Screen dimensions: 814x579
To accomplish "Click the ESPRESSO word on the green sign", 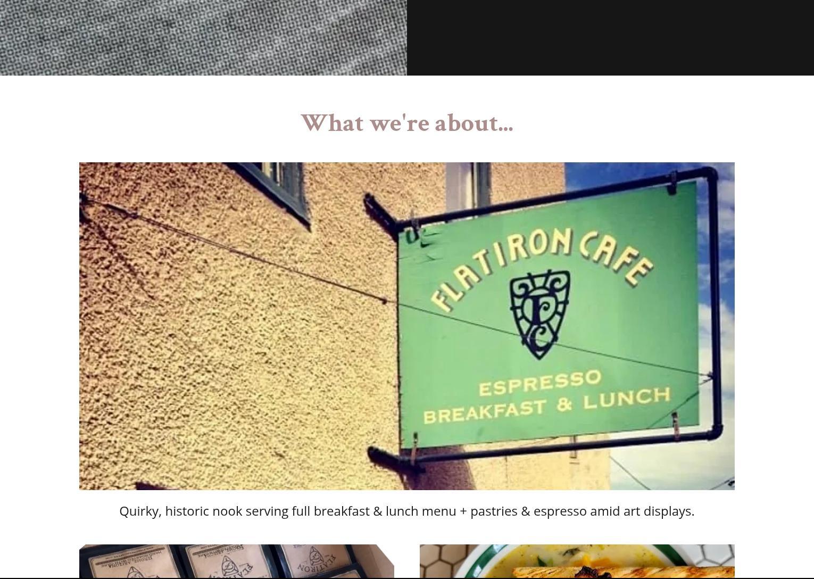I will [540, 383].
